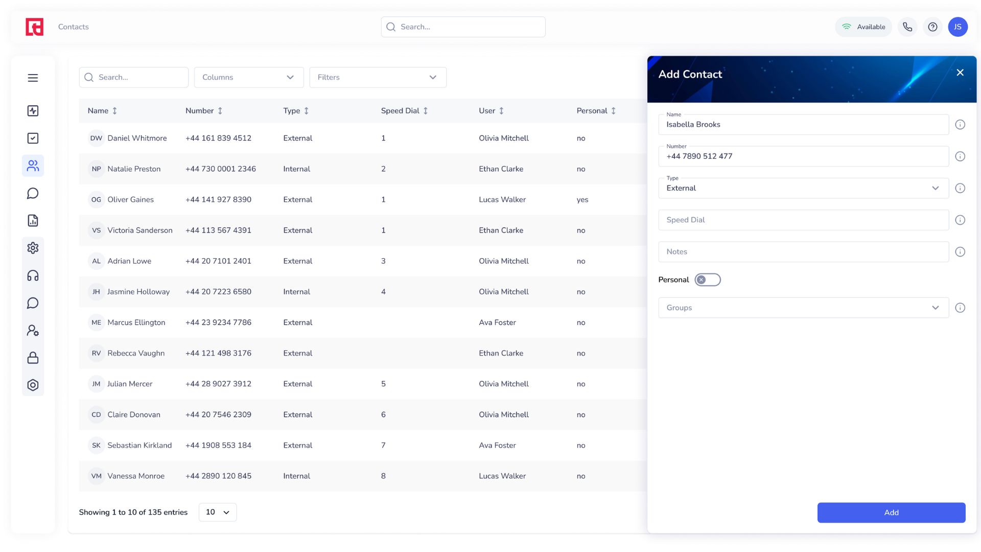The height and width of the screenshot is (552, 981).
Task: Select the activity monitor sidebar icon
Action: (33, 110)
